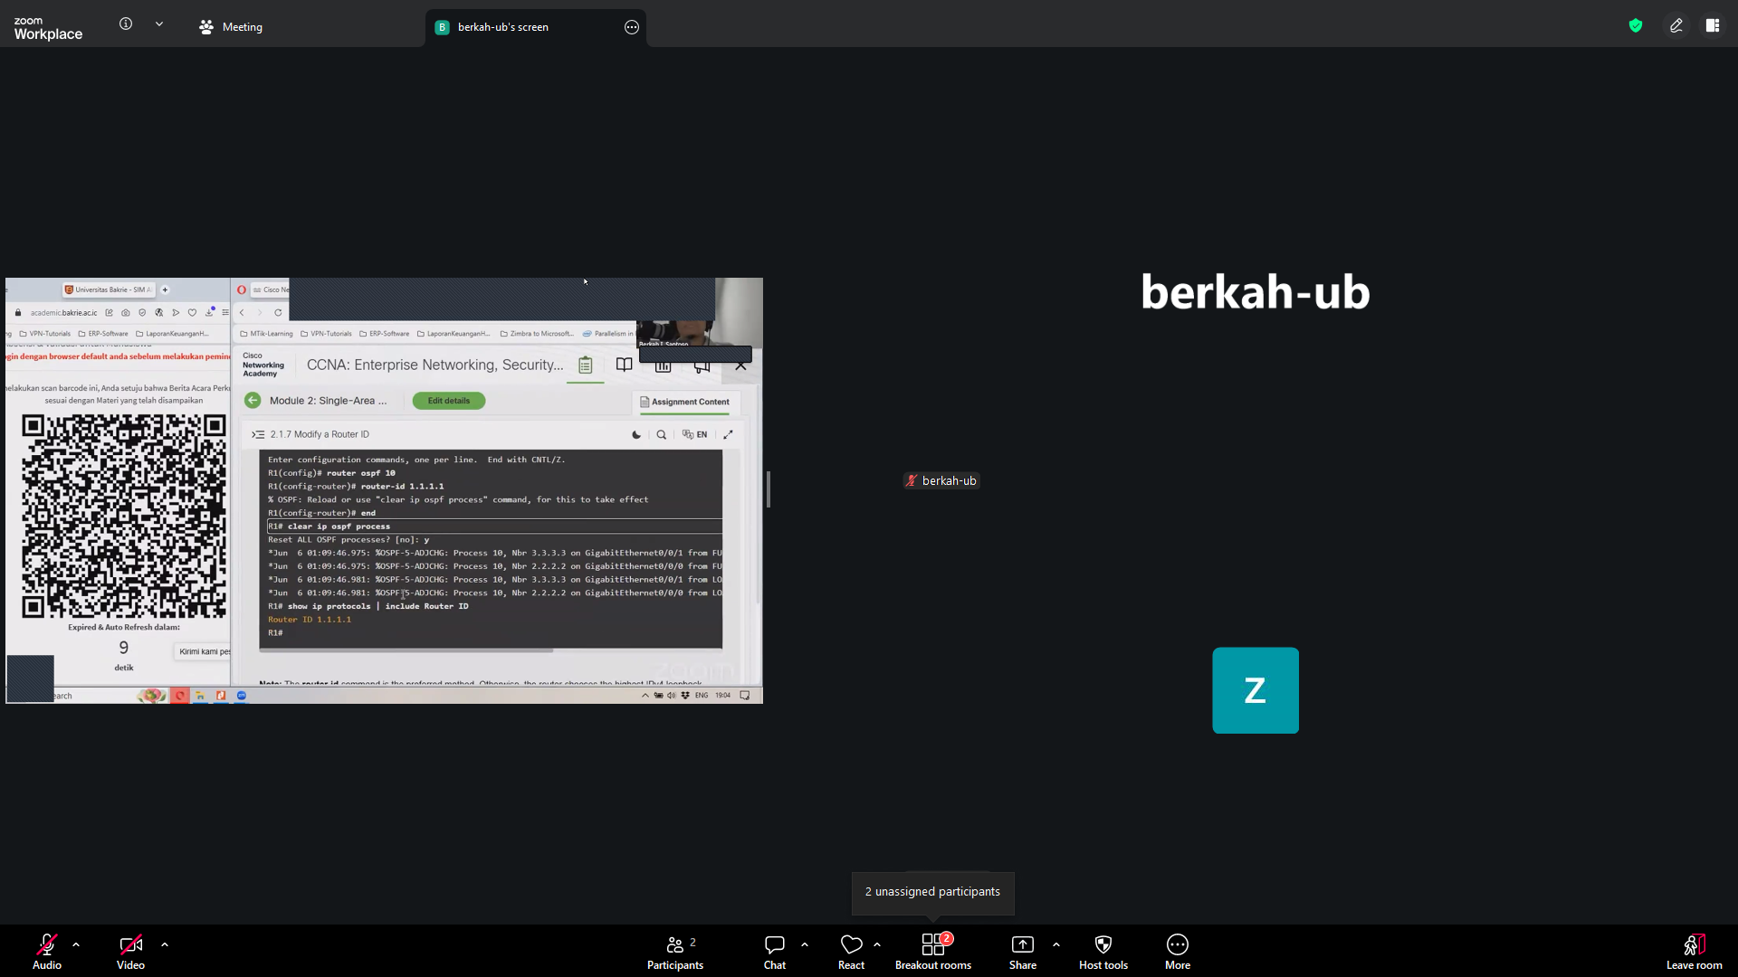This screenshot has width=1738, height=977.
Task: Click the Universitas Bakrie browser tab
Action: (108, 289)
